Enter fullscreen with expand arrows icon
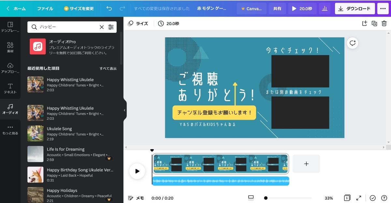Viewport: 391px width, 203px height. [x=359, y=198]
